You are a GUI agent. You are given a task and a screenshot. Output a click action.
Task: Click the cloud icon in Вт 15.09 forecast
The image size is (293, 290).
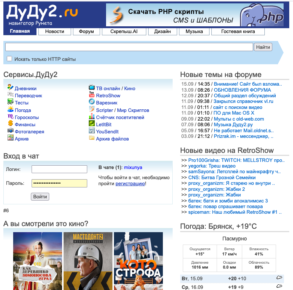279,278
